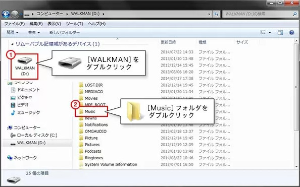Select System Volume Information folder

point(111,164)
